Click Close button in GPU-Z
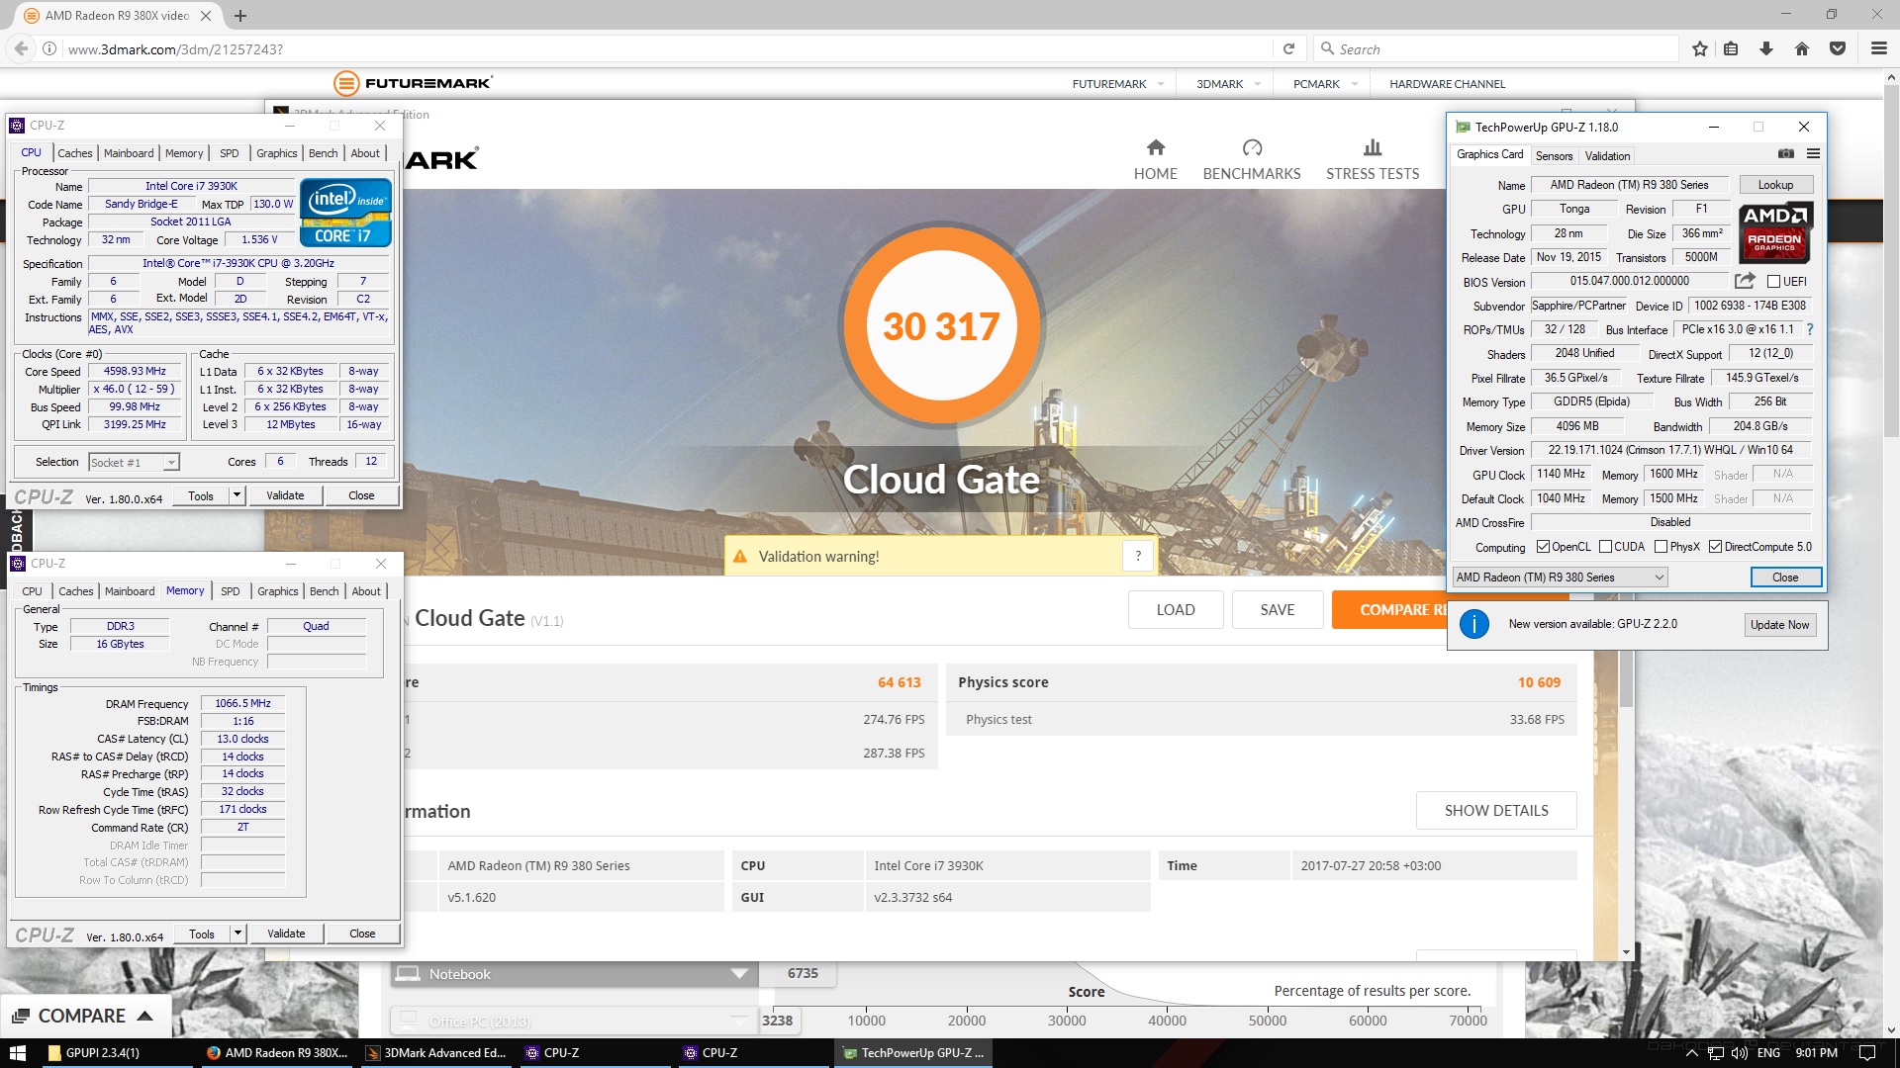 [1785, 578]
